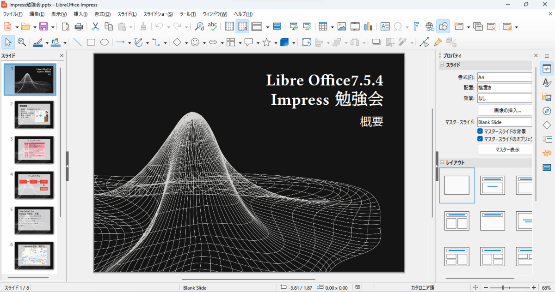Select the Ellipse shape tool
Image resolution: width=555 pixels, height=292 pixels.
tap(105, 42)
